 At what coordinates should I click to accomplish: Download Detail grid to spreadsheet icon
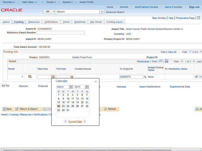coord(166,61)
